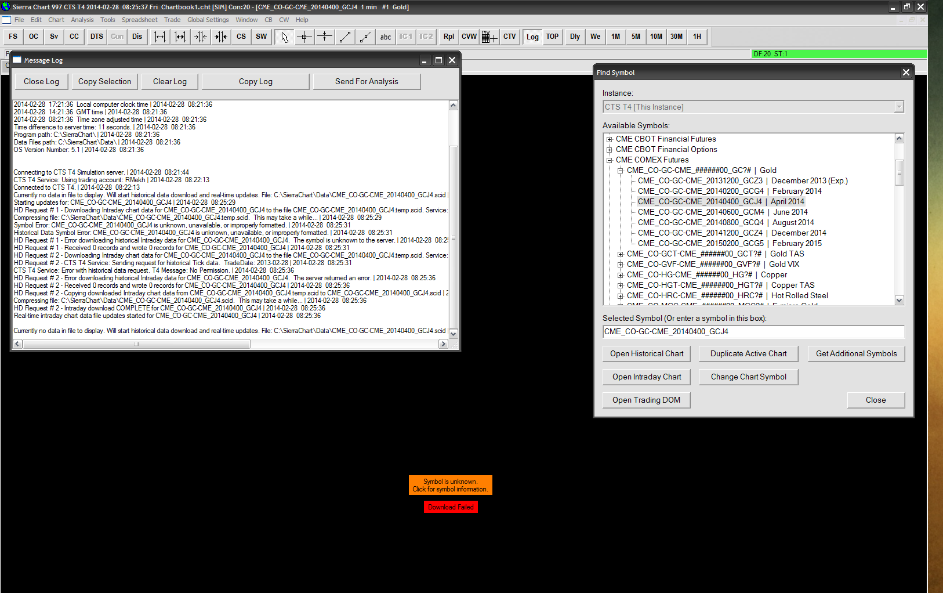
Task: Click the Sv toolbar button
Action: (x=54, y=37)
